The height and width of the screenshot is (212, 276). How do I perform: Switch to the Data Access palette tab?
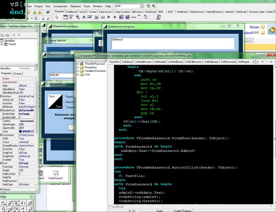[x=105, y=12]
